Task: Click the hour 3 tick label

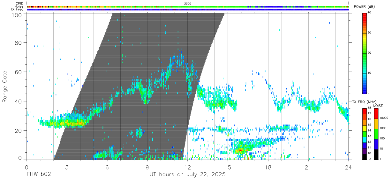Action: click(67, 167)
